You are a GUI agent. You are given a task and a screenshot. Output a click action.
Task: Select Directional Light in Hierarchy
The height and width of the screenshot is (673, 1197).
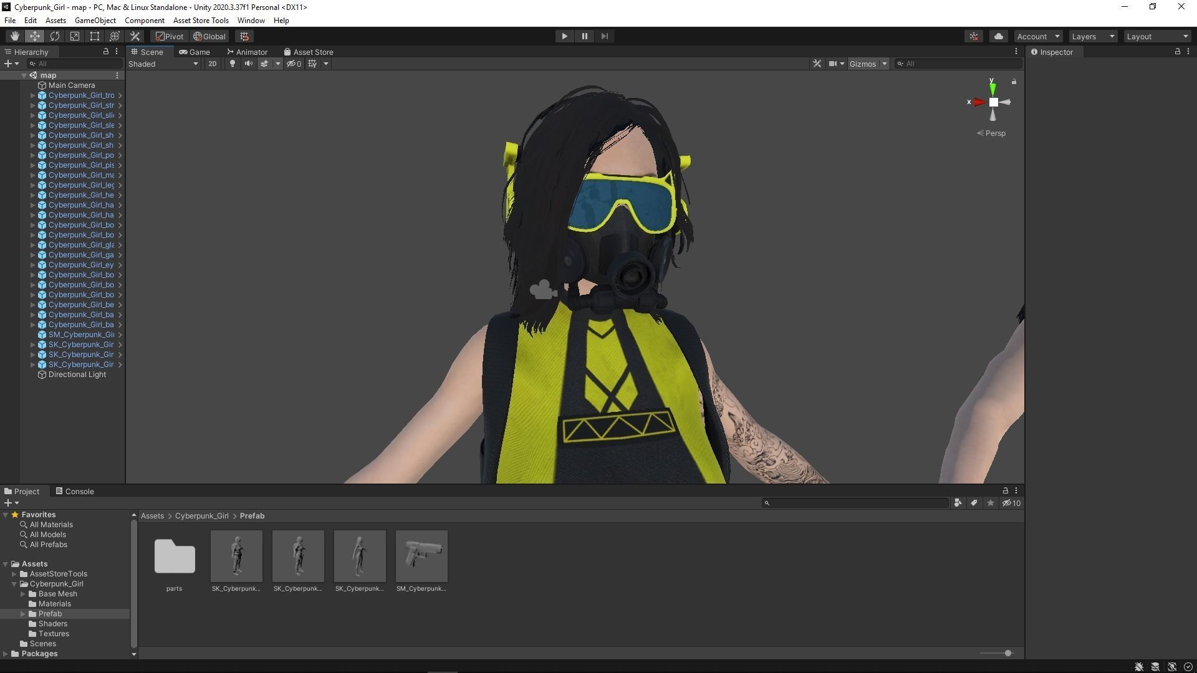77,375
